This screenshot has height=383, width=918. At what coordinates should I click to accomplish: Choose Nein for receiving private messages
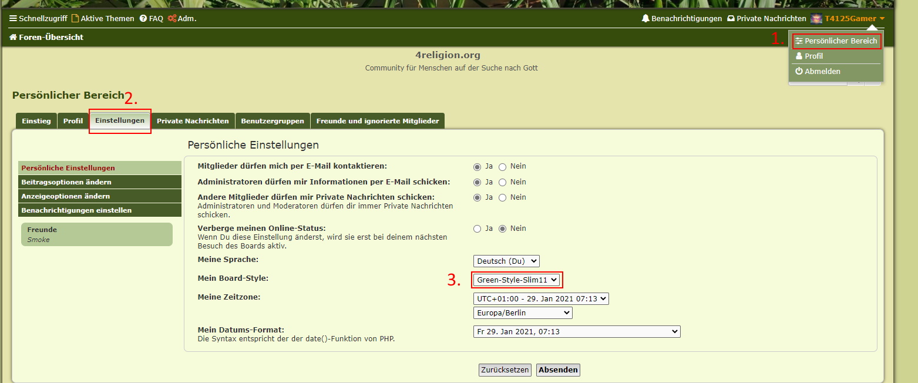(x=502, y=198)
